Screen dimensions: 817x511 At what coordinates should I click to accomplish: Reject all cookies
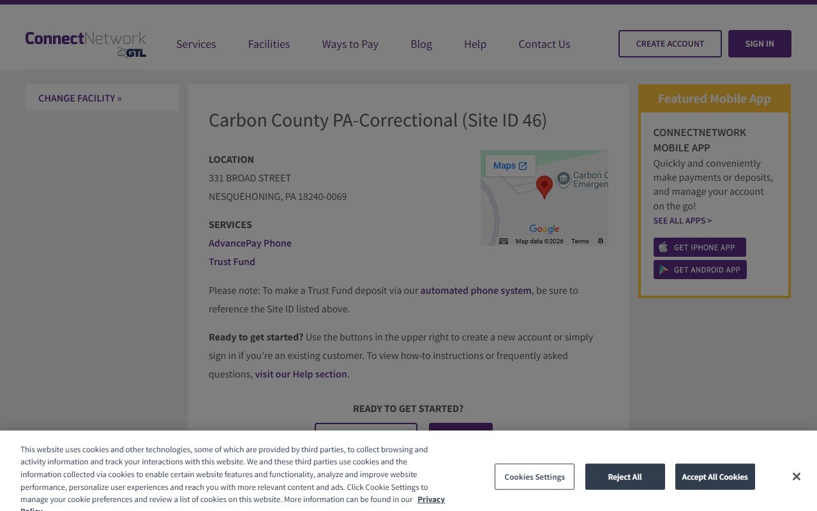[625, 477]
